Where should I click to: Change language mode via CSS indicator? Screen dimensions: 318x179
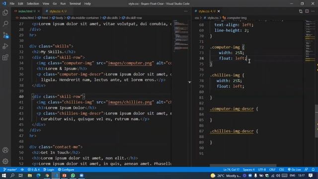coord(282,170)
